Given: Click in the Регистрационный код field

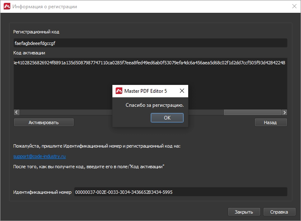Looking at the screenshot, I should click(150, 43).
